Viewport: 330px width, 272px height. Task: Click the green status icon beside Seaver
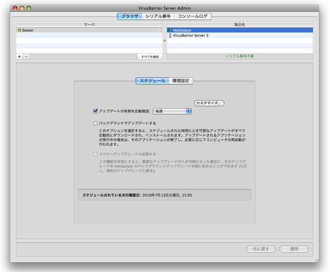[x=19, y=30]
